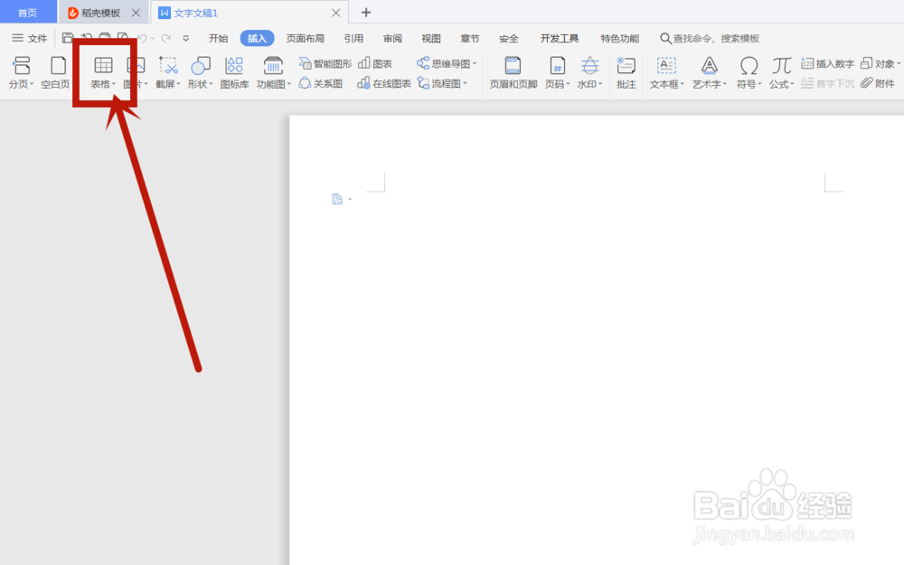Viewport: 904px width, 565px height.
Task: Switch to the 页面布局 ribbon tab
Action: tap(305, 38)
